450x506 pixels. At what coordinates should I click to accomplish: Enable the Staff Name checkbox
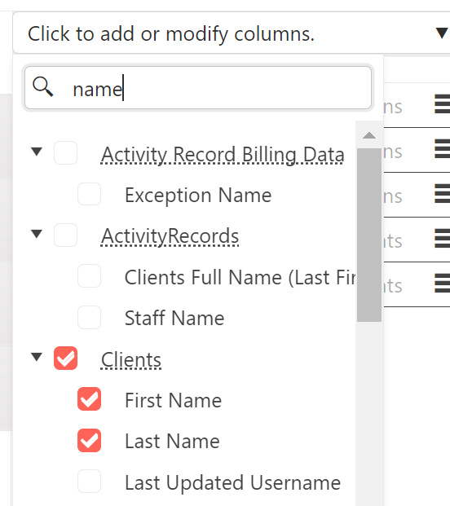tap(89, 317)
